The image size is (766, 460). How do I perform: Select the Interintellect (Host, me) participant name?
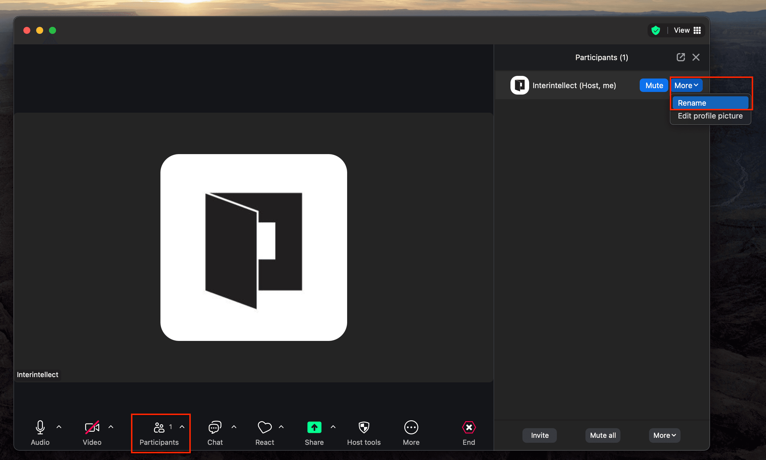tap(574, 86)
